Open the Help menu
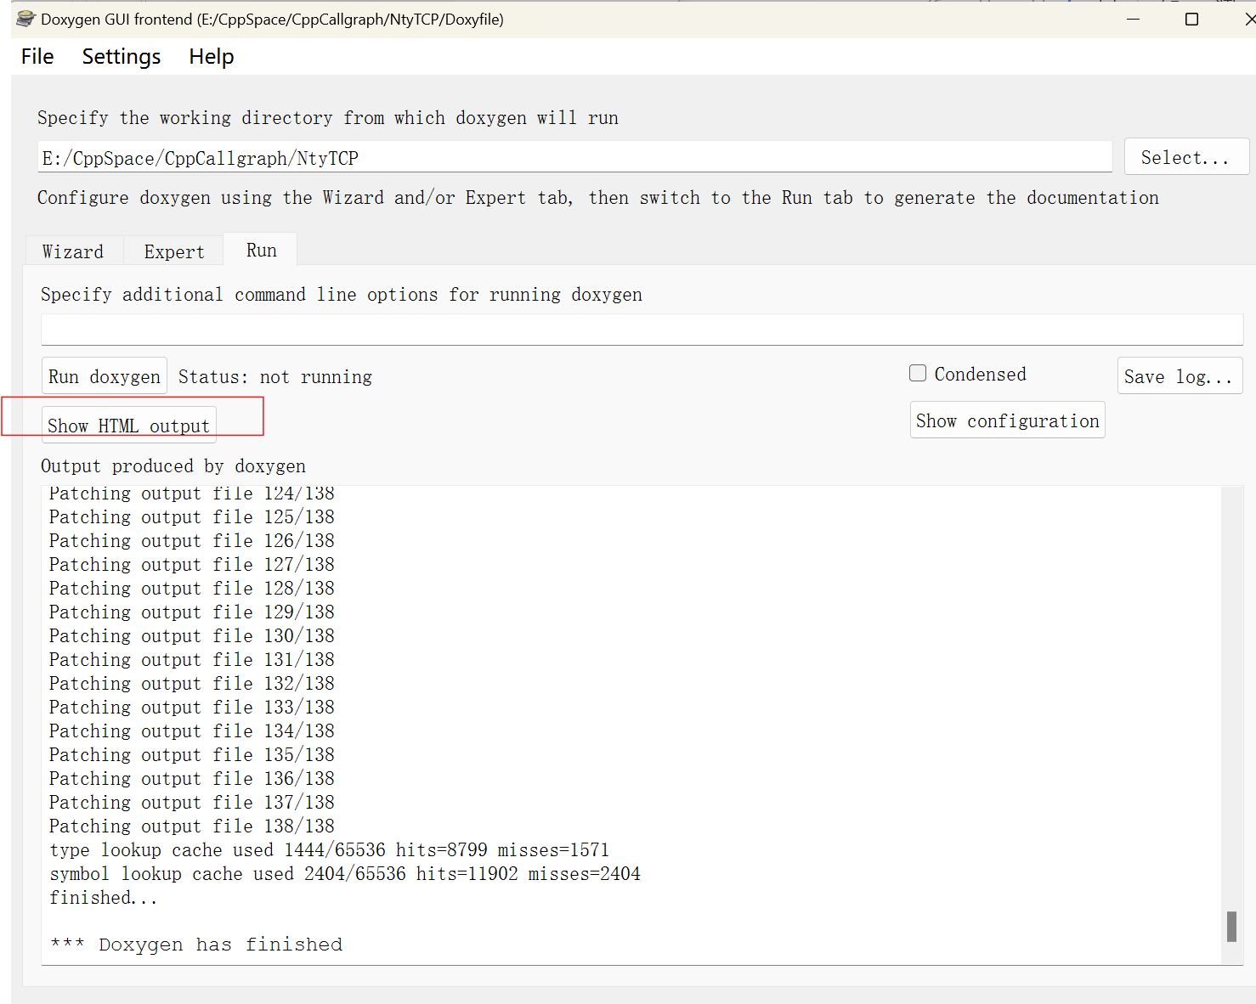This screenshot has height=1004, width=1256. [x=212, y=56]
